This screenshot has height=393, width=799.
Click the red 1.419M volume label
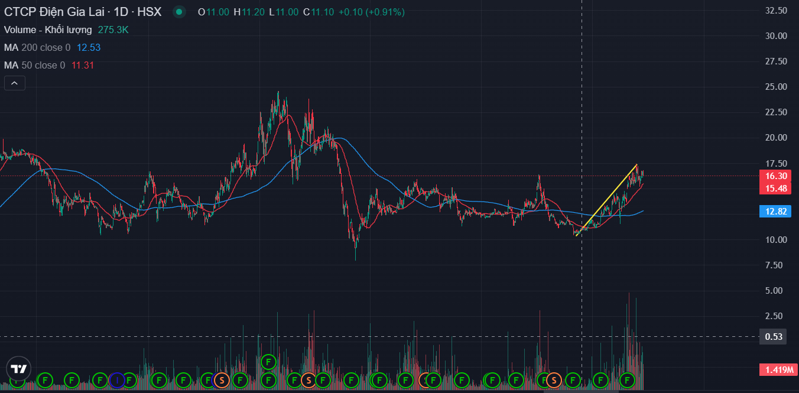pyautogui.click(x=778, y=371)
